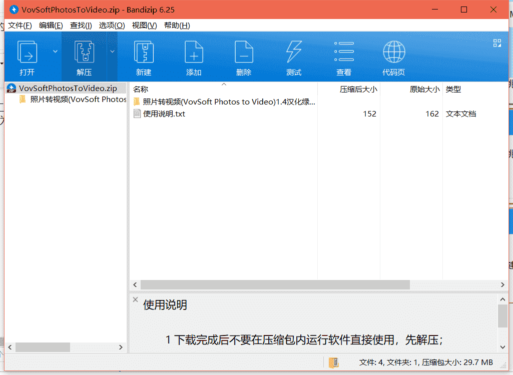513x375 pixels.
Task: Click the text file icon of 使用说明.txt
Action: [137, 114]
